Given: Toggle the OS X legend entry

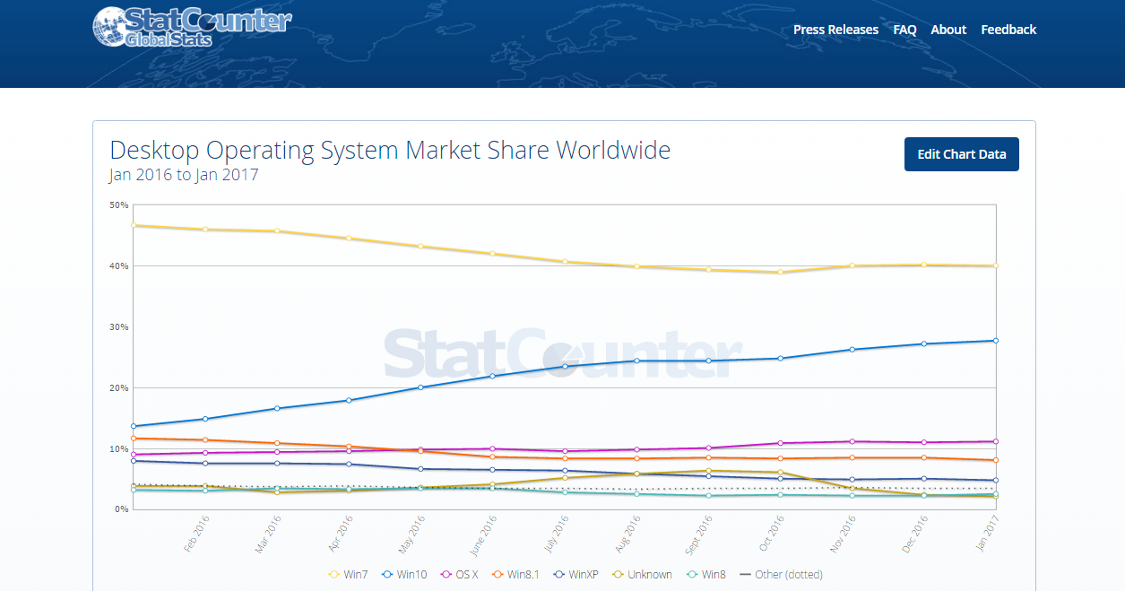Looking at the screenshot, I should 459,574.
